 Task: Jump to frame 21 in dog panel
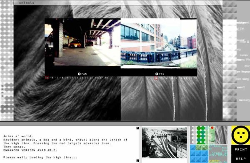tap(72, 78)
